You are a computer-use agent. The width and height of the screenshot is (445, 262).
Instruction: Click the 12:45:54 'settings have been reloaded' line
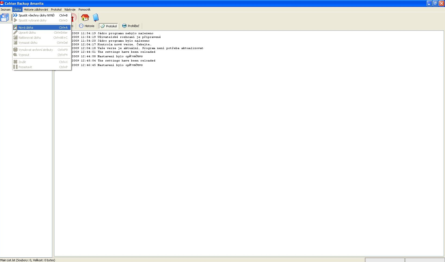pyautogui.click(x=114, y=61)
